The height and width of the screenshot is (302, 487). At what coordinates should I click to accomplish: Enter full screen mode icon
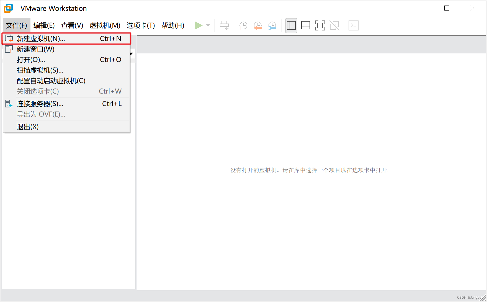point(320,25)
